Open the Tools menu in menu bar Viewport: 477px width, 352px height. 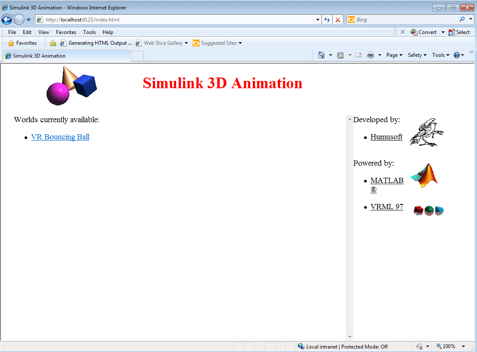pyautogui.click(x=90, y=32)
